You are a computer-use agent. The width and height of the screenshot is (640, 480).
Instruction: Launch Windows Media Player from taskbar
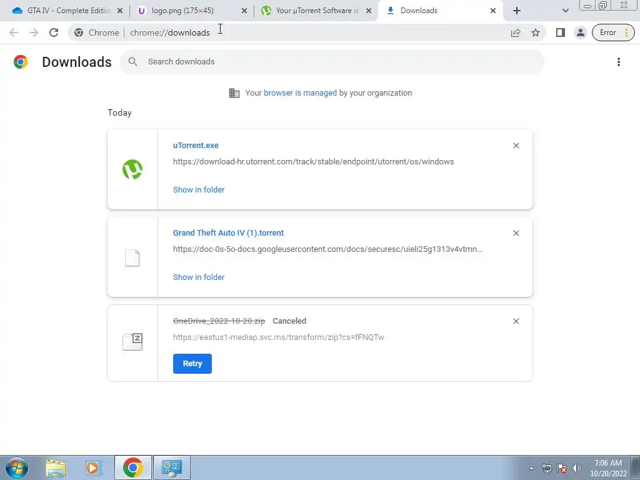94,467
